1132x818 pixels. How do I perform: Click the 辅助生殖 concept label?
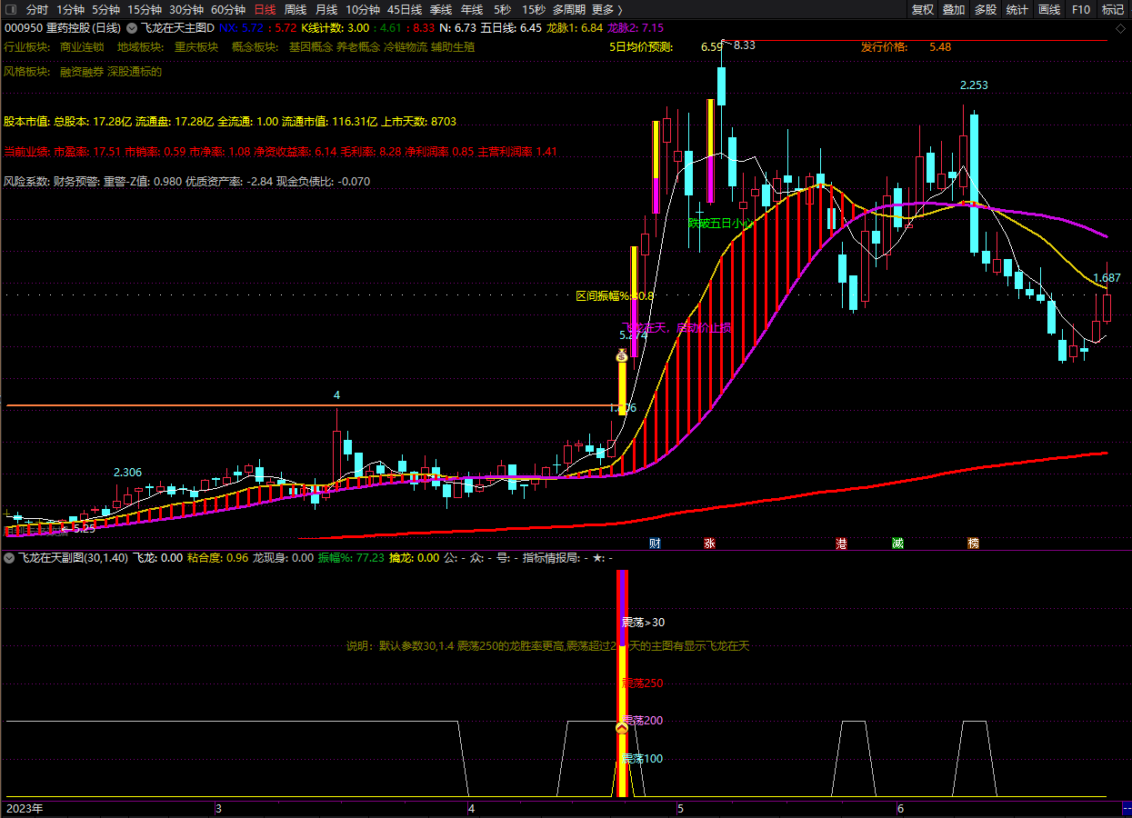coord(453,46)
